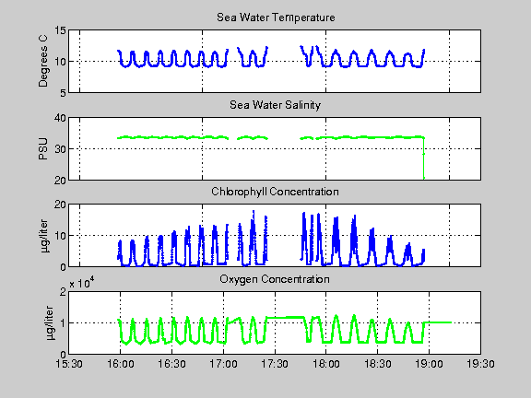
Task: Select the Degrees C axis label
Action: [x=43, y=61]
